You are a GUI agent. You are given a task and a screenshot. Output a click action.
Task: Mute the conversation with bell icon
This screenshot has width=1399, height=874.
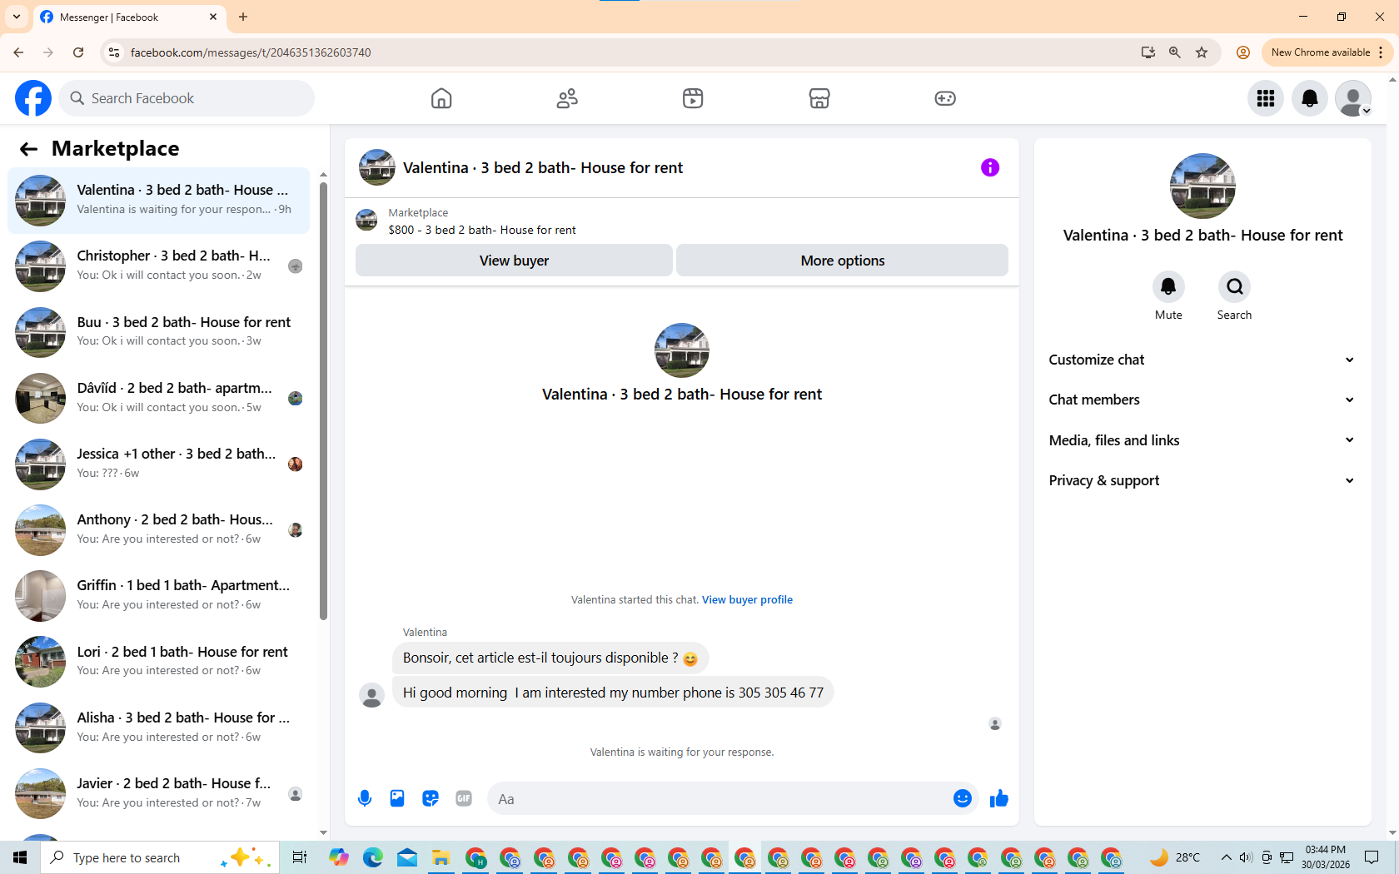click(x=1168, y=286)
